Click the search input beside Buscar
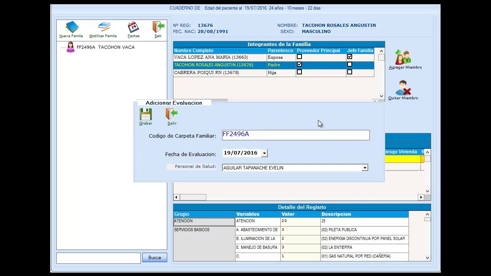491x276 pixels. [99, 258]
